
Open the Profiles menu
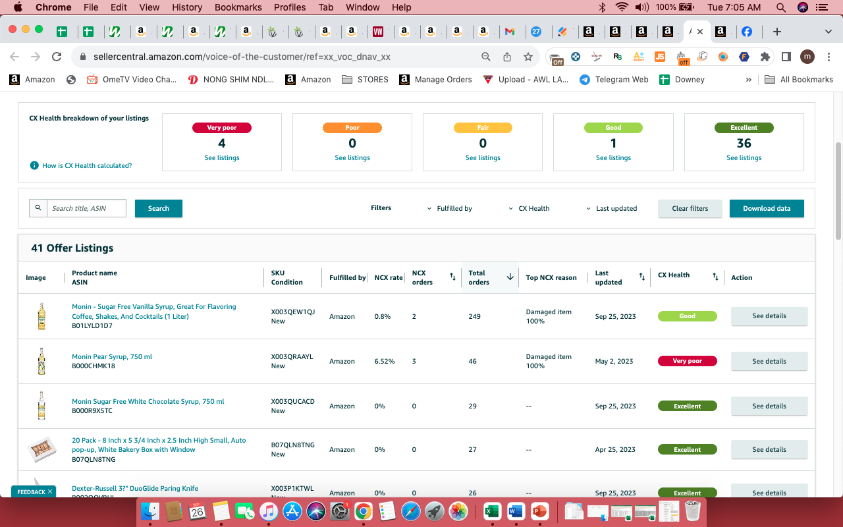(x=290, y=7)
